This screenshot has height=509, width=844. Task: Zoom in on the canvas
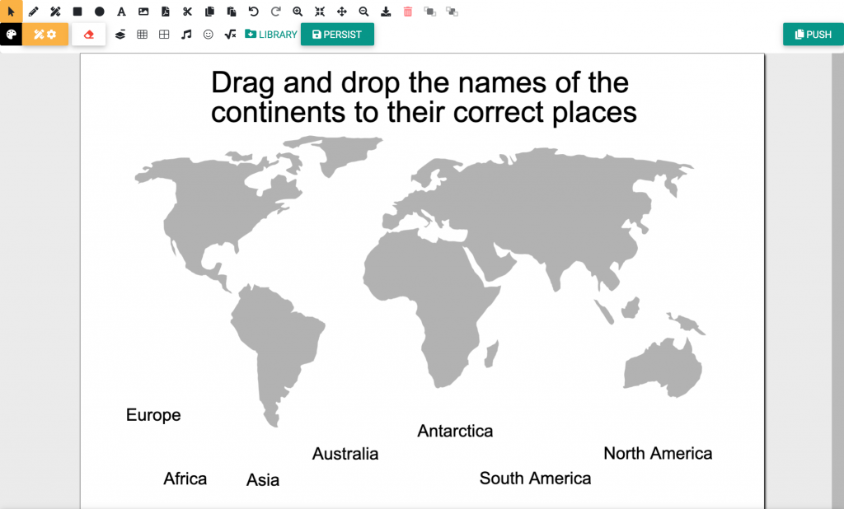pos(298,12)
